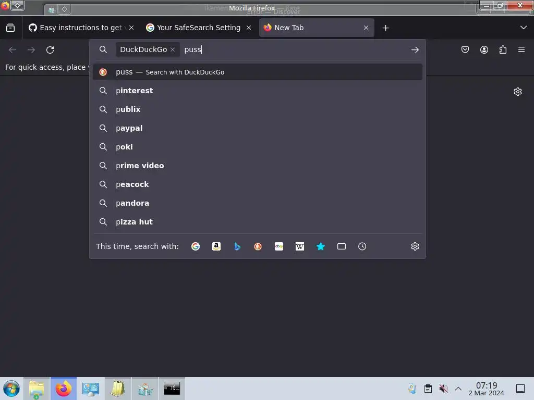The image size is (534, 400).
Task: Search this time with Wikipedia icon
Action: click(300, 246)
